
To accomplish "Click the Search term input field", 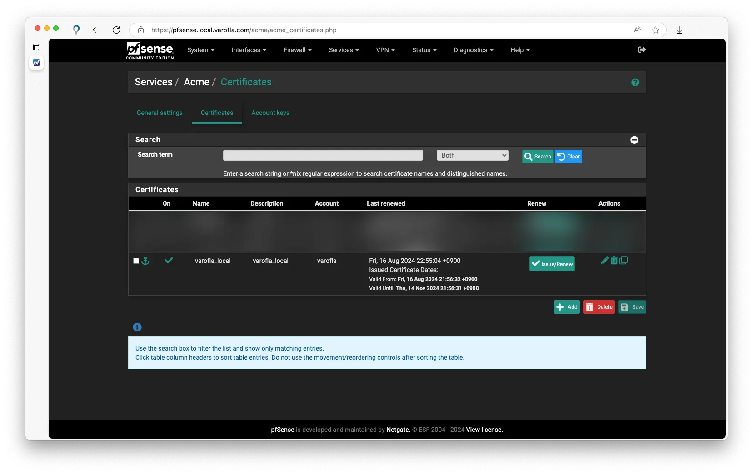I will click(323, 155).
